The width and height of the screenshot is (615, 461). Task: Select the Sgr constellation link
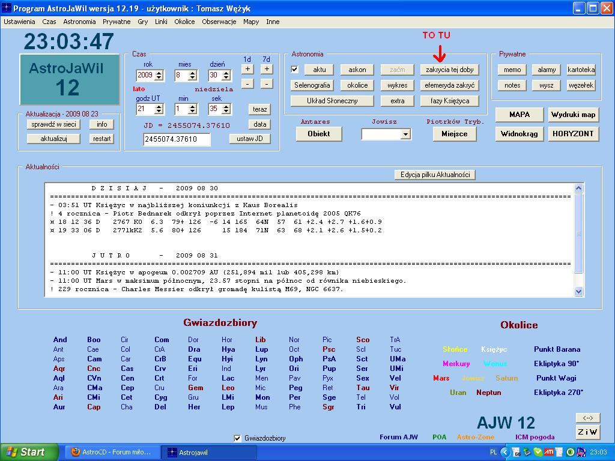coord(329,407)
